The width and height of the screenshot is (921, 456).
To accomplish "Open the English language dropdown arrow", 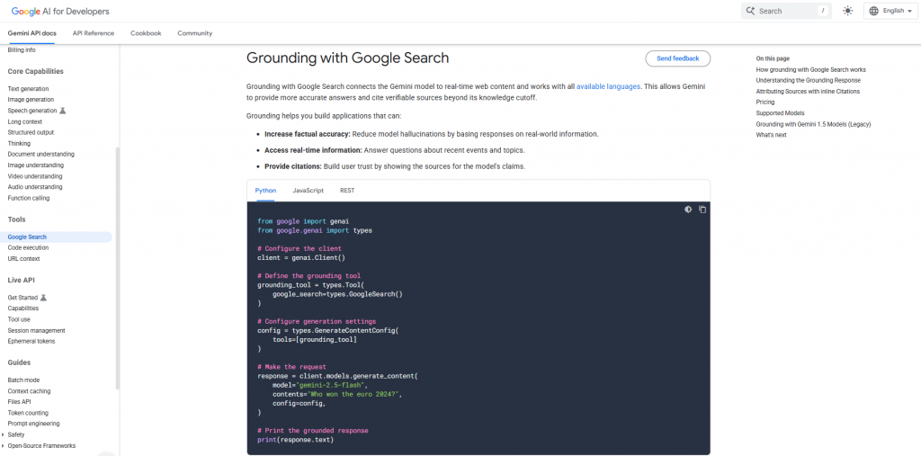I will tap(909, 11).
